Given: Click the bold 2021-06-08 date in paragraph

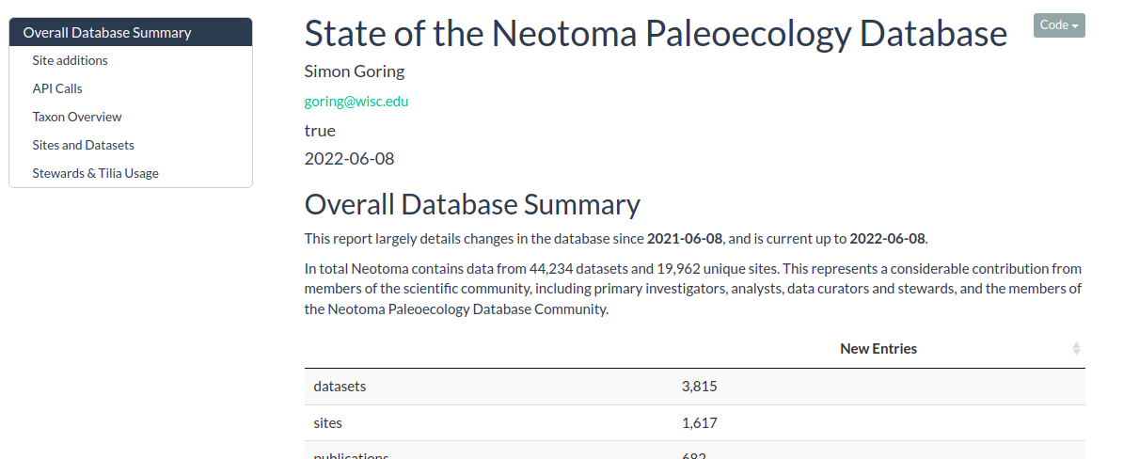Looking at the screenshot, I should pyautogui.click(x=685, y=238).
